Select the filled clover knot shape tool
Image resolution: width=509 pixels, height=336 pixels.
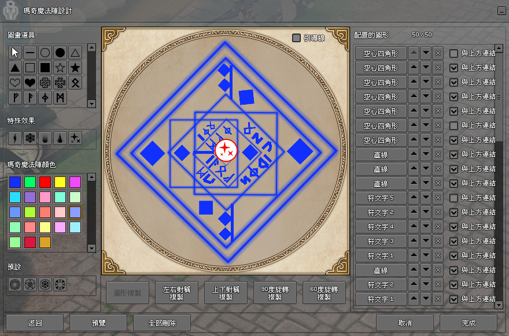60,83
